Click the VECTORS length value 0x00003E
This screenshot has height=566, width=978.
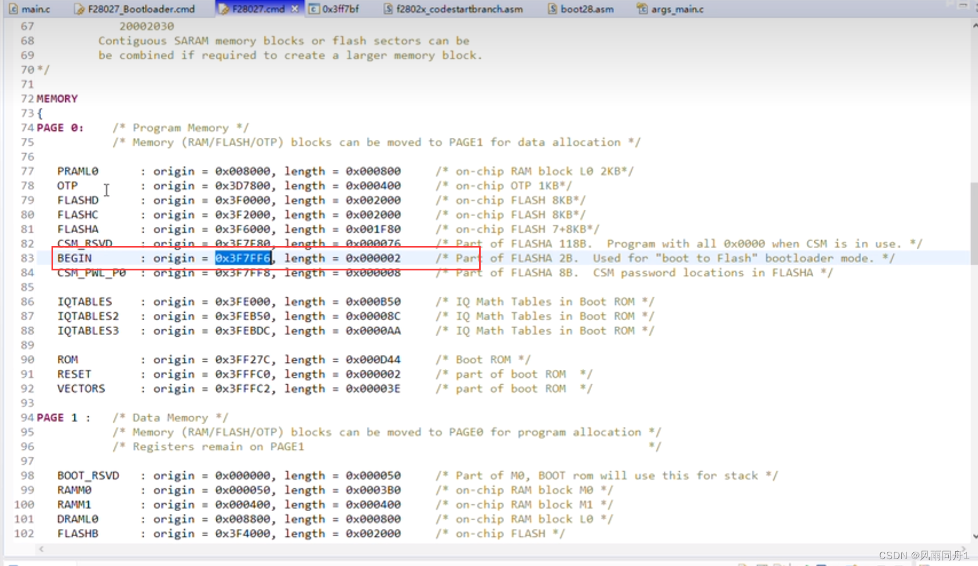coord(373,388)
